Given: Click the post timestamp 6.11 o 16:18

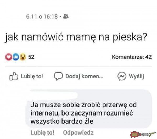Looking at the screenshot, I should [x=42, y=16].
